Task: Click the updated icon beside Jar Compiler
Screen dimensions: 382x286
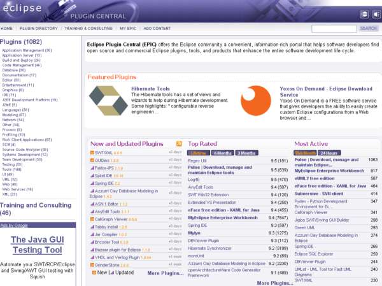Action: [92, 234]
